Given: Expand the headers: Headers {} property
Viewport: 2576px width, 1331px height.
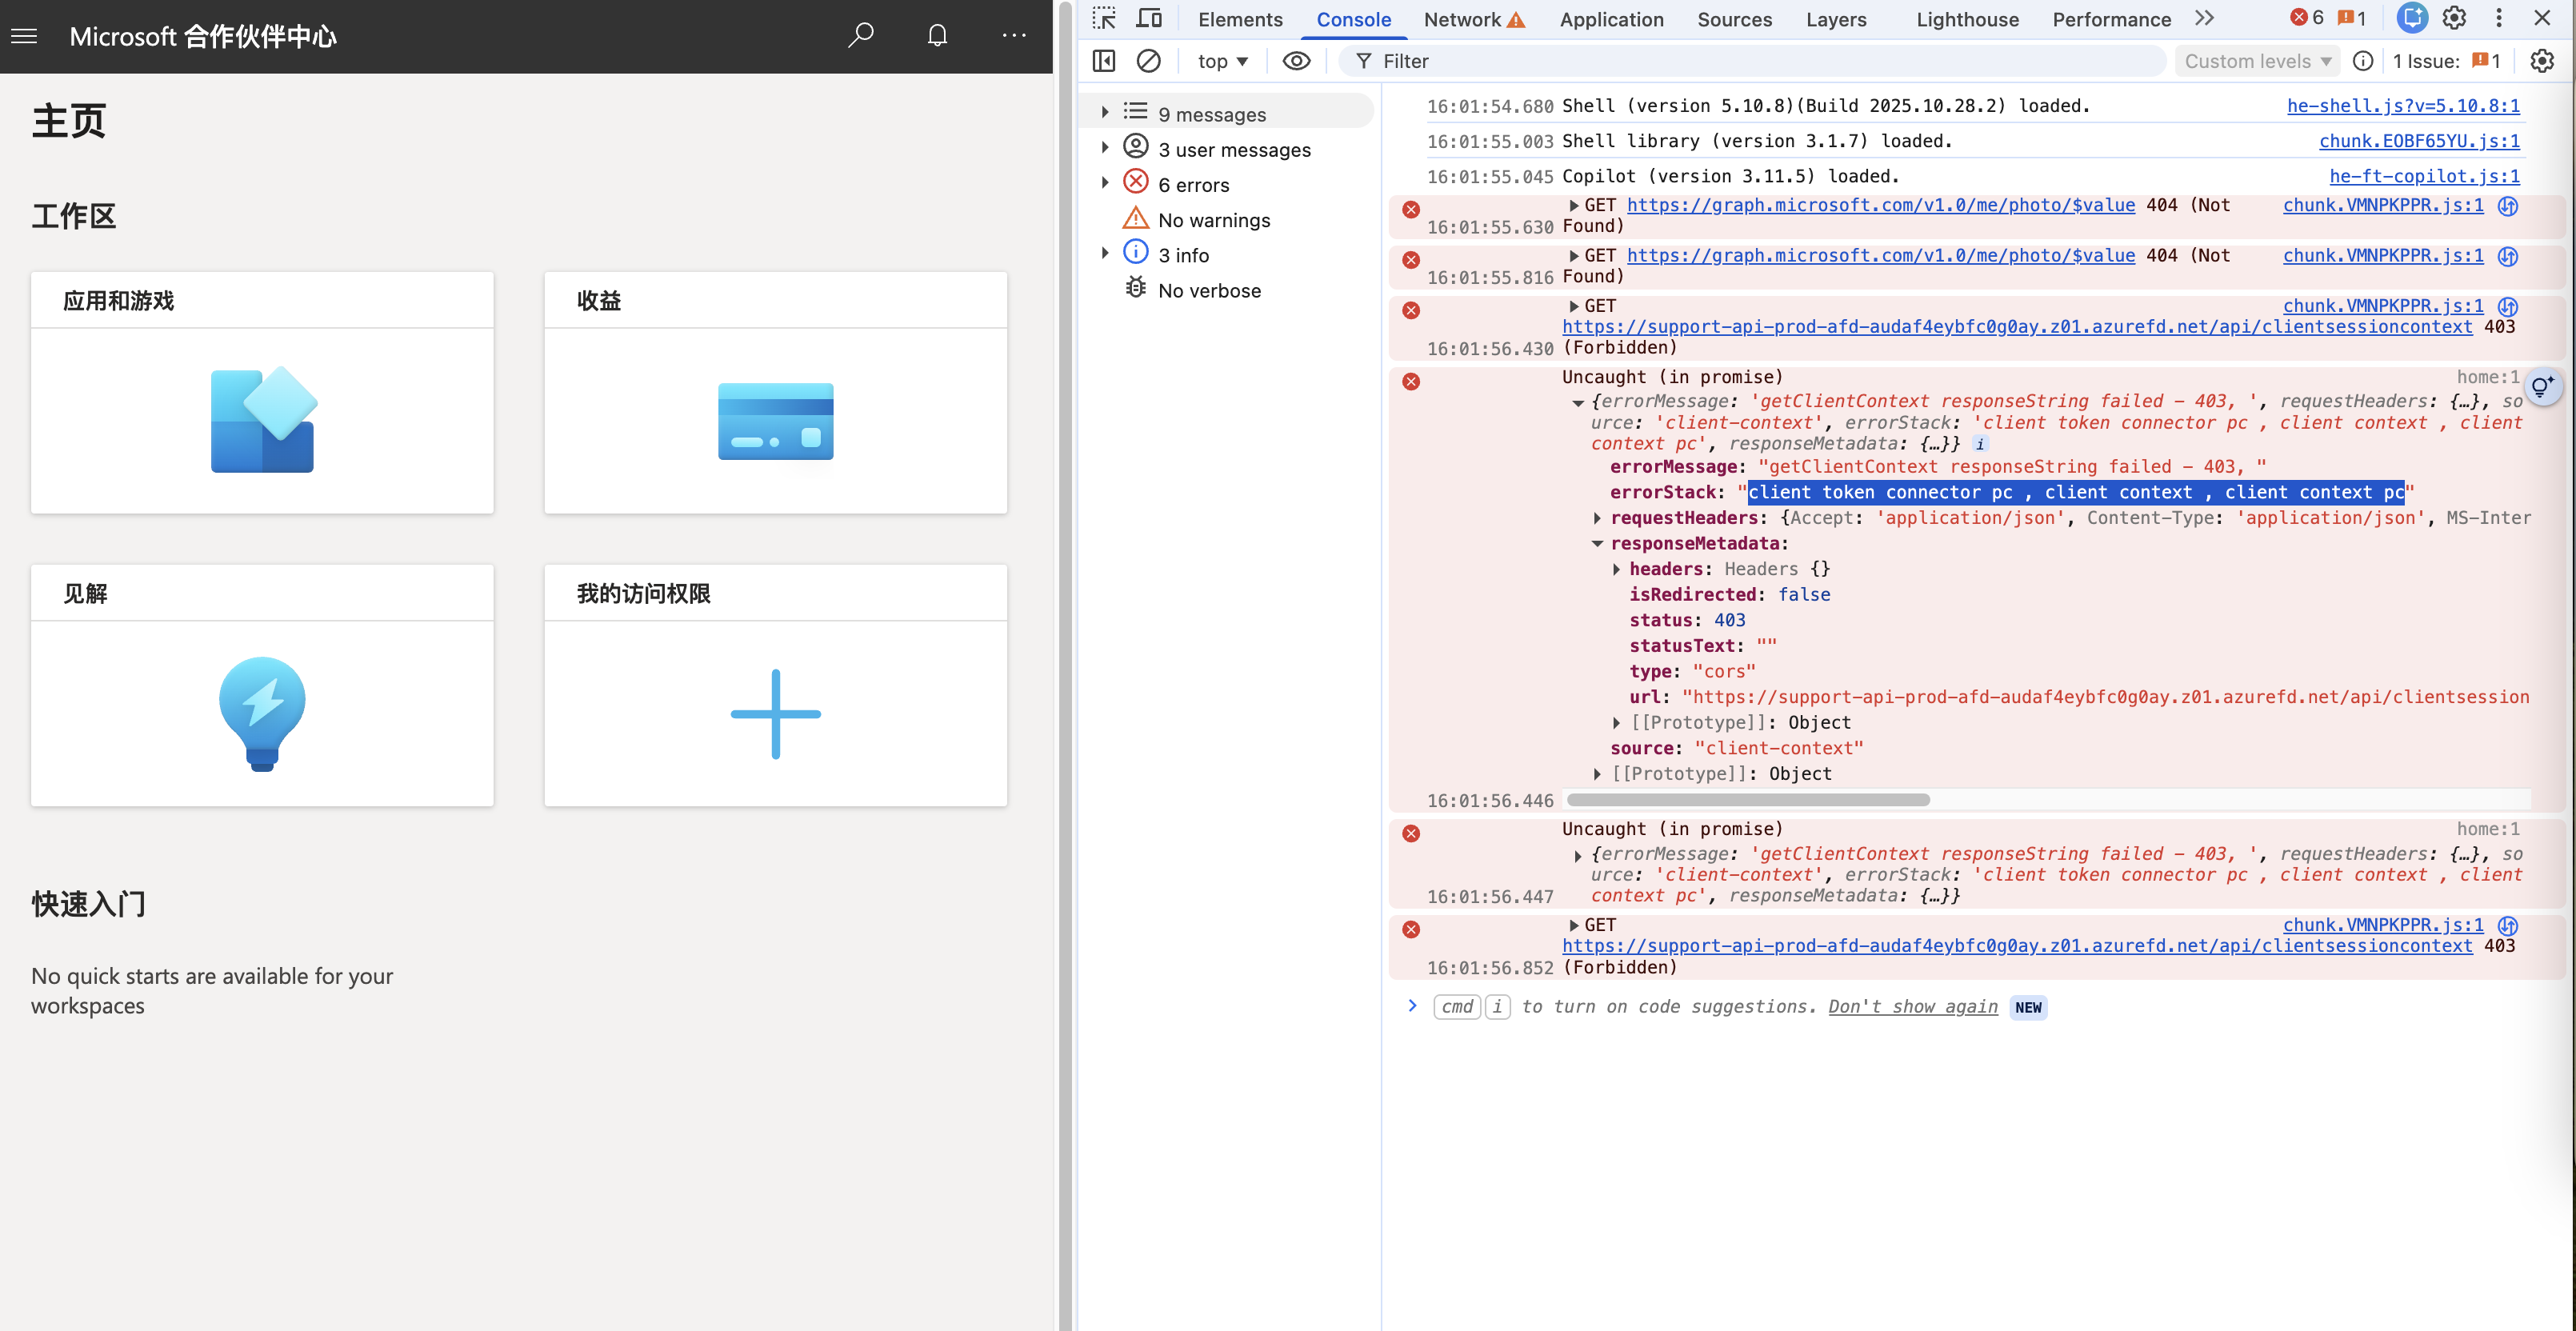Looking at the screenshot, I should [1616, 569].
